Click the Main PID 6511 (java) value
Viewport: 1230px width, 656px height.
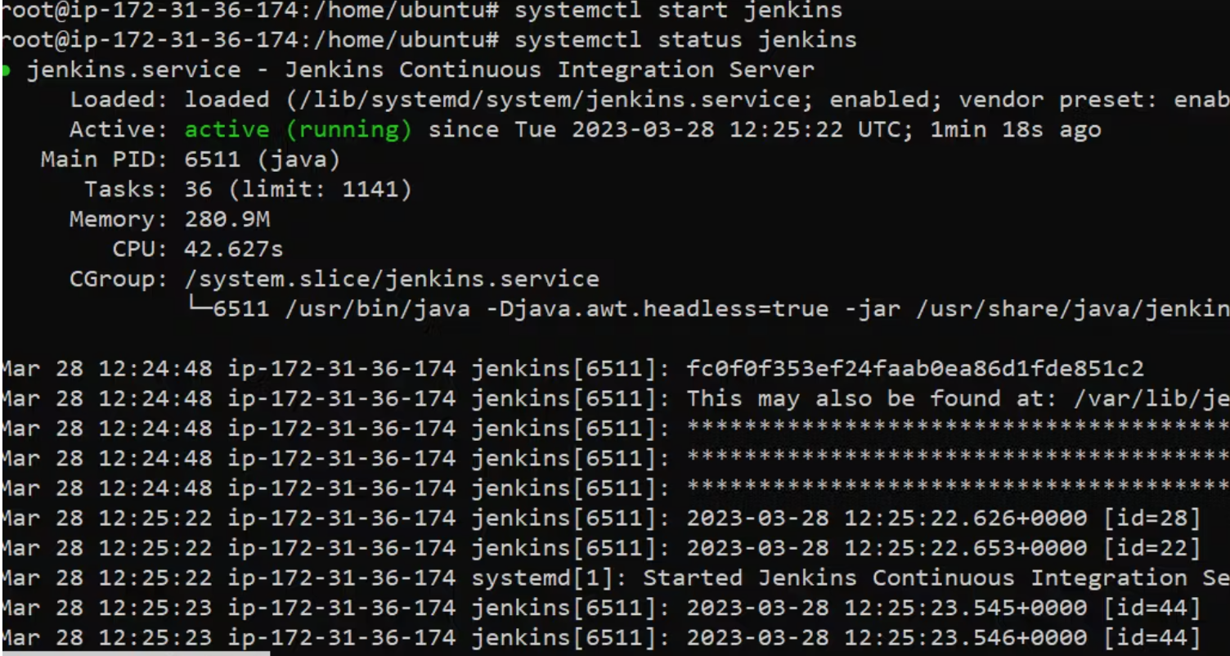pyautogui.click(x=262, y=160)
